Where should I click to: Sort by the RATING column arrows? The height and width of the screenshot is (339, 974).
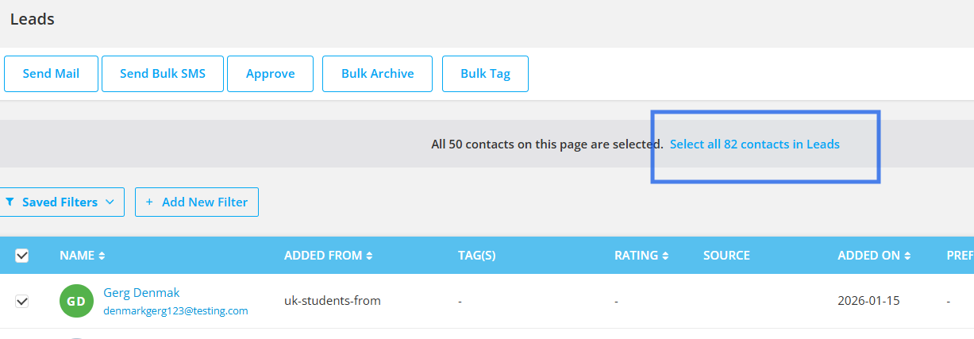point(665,256)
